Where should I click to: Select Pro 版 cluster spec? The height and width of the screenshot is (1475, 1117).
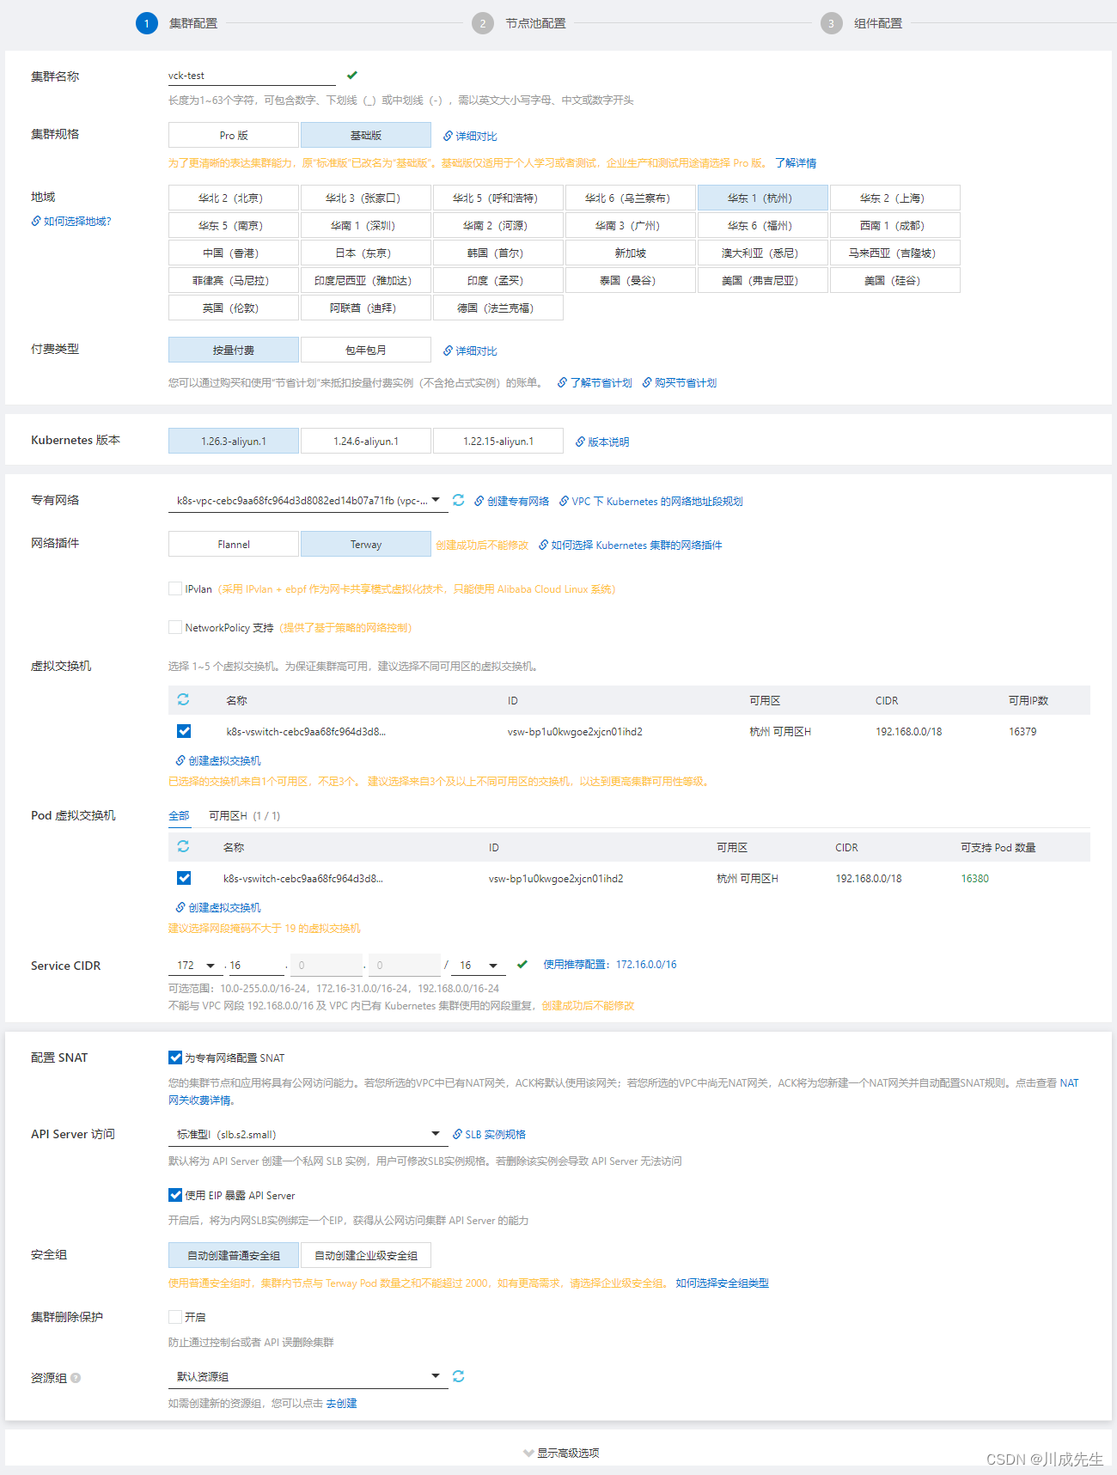coord(234,135)
